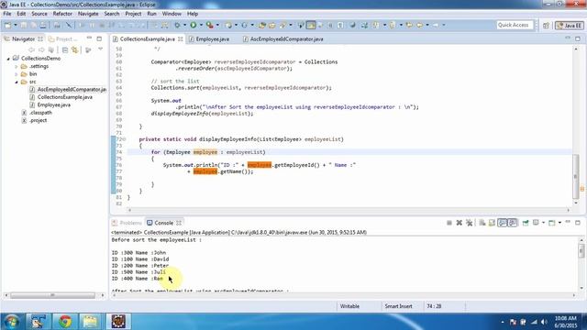
Task: Toggle Show Console on Standard Out
Action: pyautogui.click(x=503, y=223)
